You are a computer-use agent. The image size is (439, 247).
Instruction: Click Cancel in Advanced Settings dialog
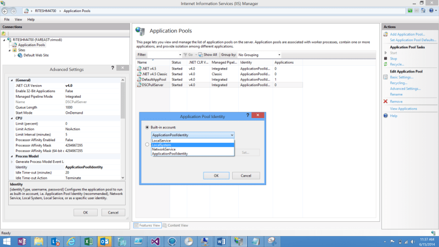click(x=113, y=212)
